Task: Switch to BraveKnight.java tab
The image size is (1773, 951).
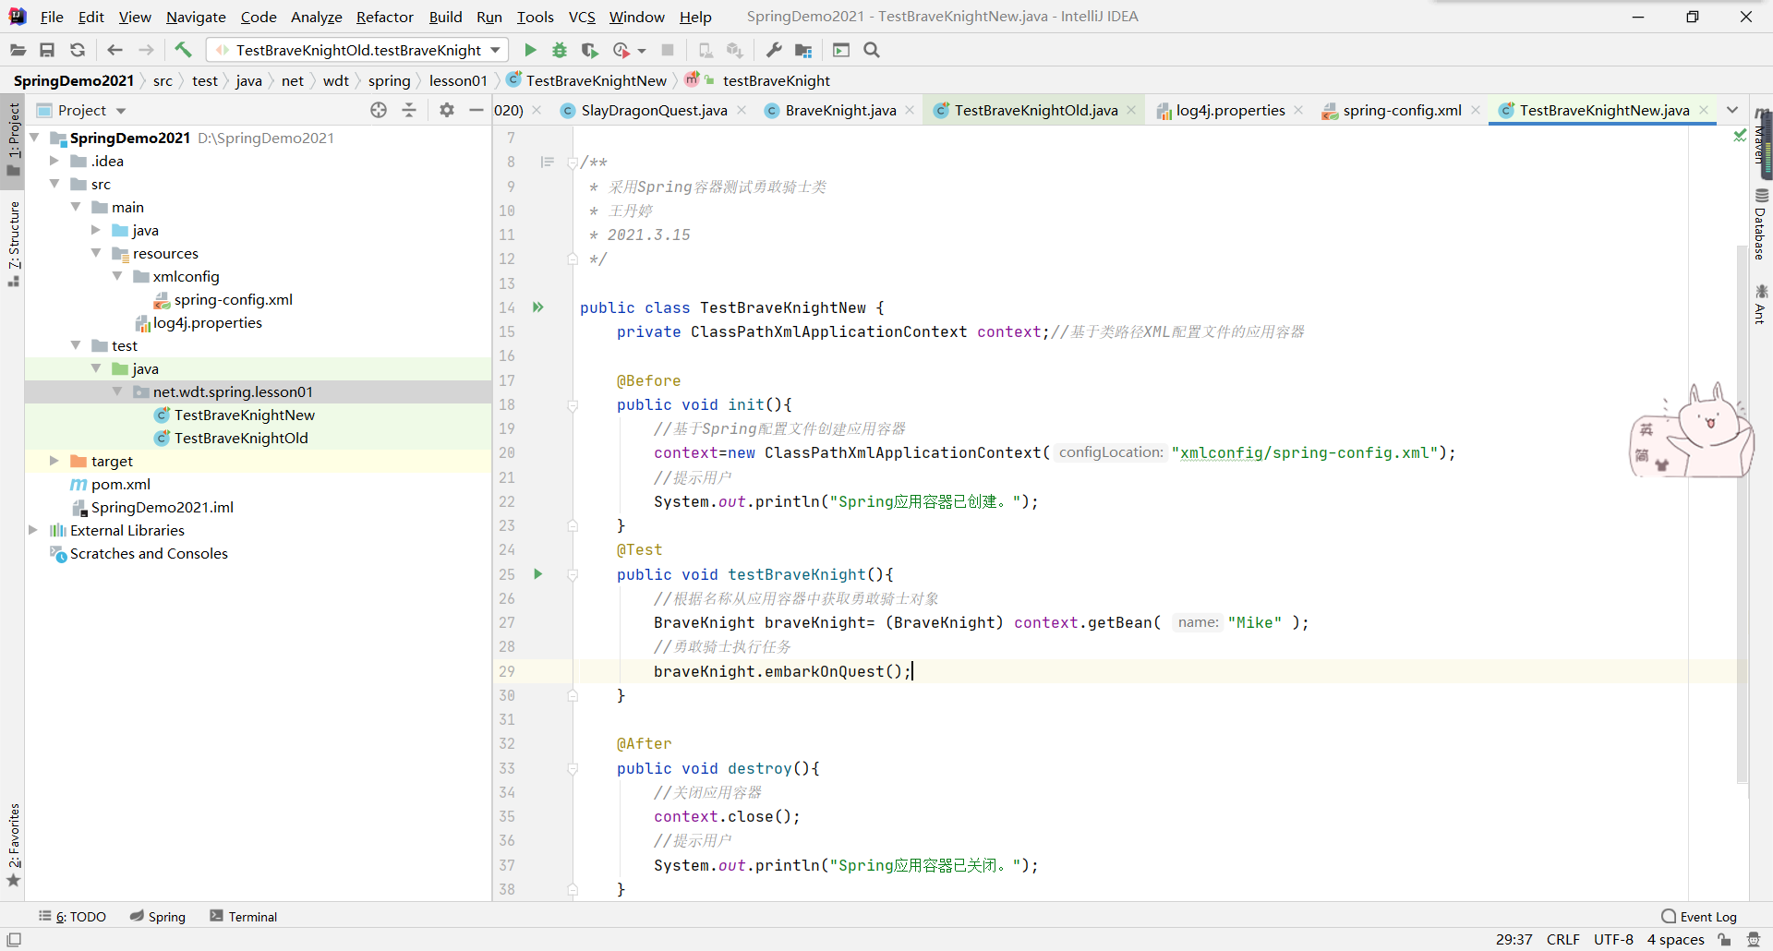Action: [x=840, y=110]
